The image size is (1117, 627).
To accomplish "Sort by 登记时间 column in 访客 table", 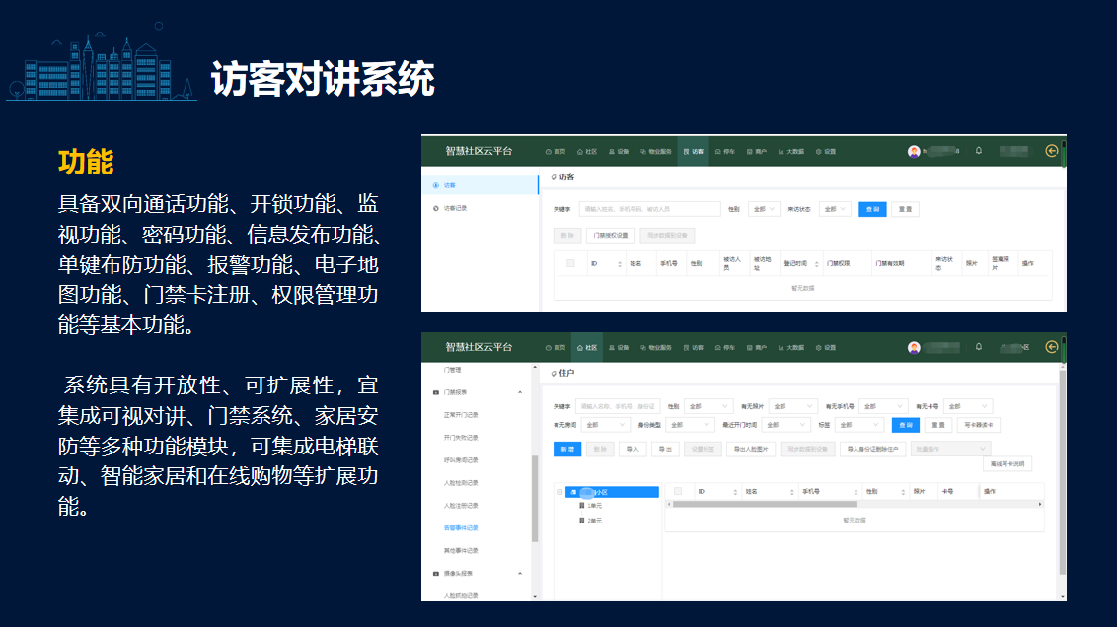I will 816,264.
